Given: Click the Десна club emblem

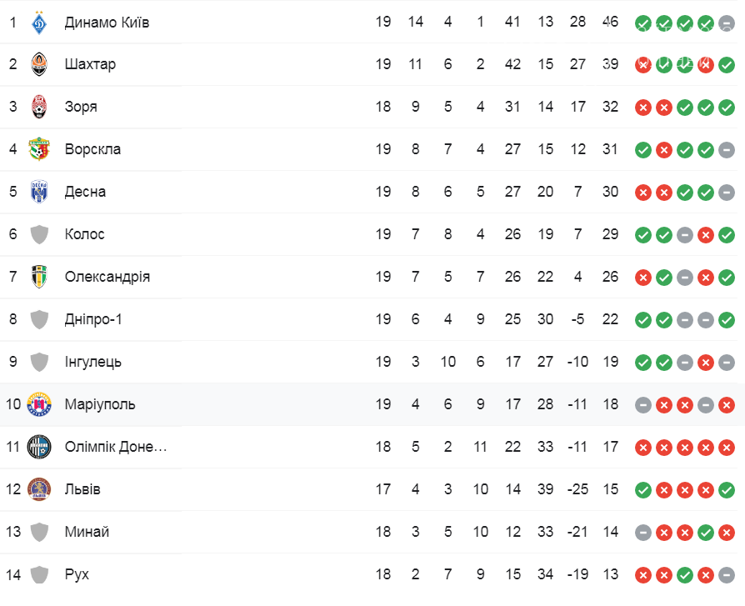Looking at the screenshot, I should [x=39, y=192].
